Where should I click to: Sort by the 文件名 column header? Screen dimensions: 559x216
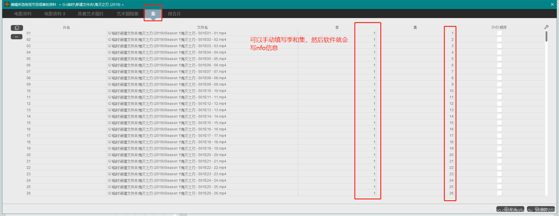click(203, 27)
